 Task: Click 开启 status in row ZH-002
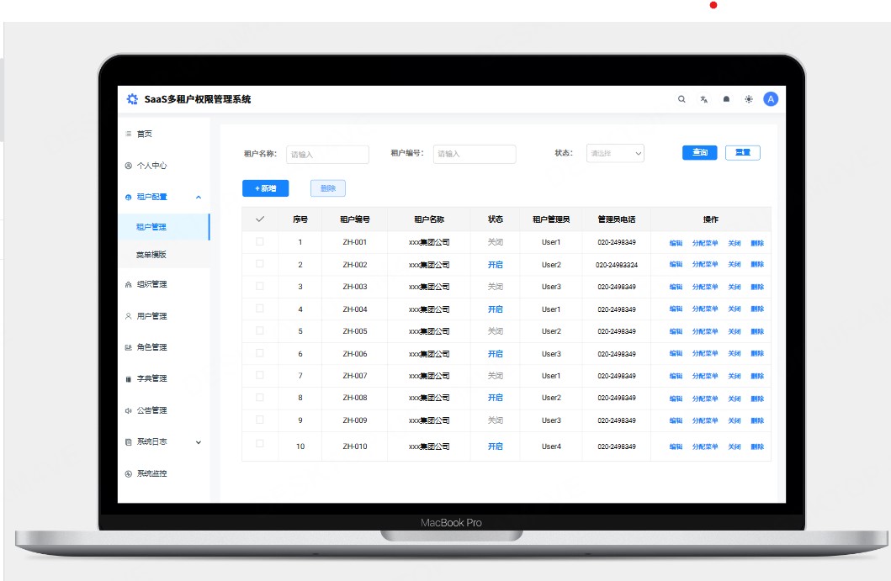pyautogui.click(x=495, y=265)
